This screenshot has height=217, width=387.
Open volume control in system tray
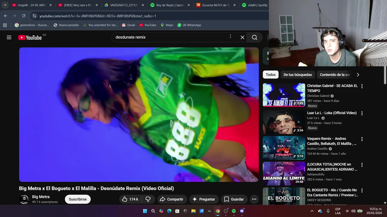[x=353, y=211]
